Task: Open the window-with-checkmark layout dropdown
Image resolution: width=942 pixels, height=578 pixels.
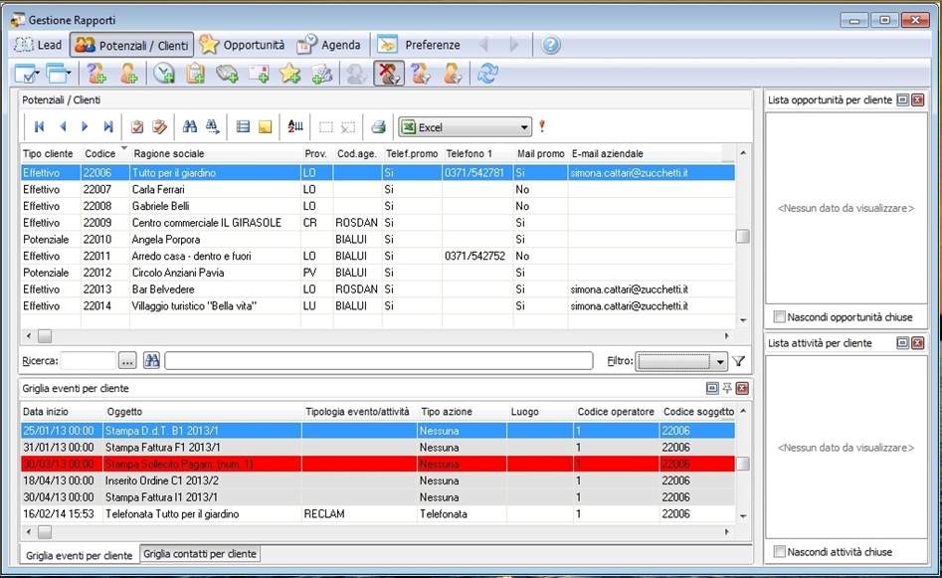Action: pyautogui.click(x=27, y=74)
